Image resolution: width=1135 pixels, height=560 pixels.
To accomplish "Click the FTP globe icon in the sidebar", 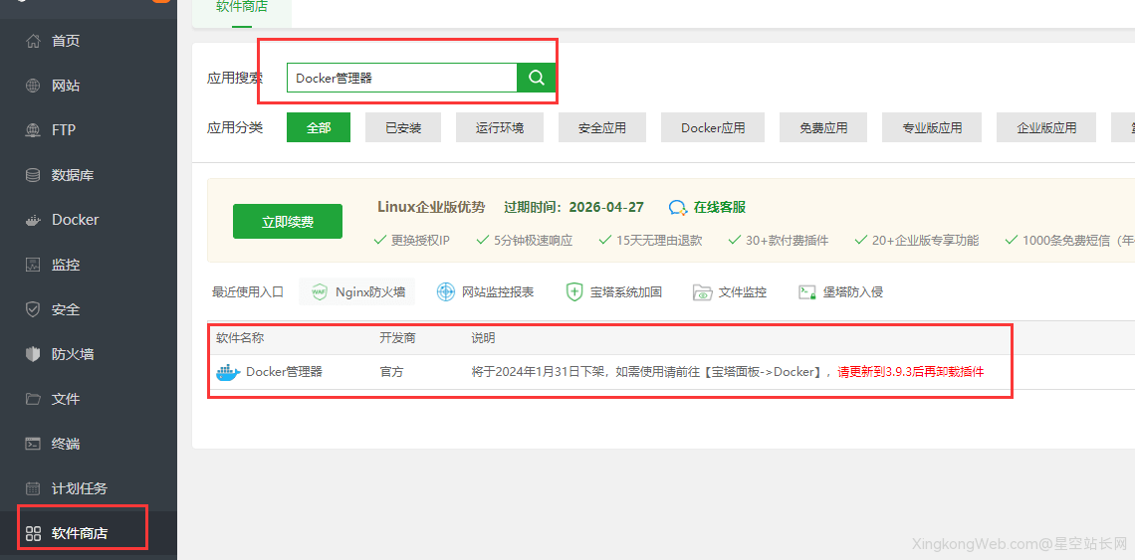I will [33, 130].
